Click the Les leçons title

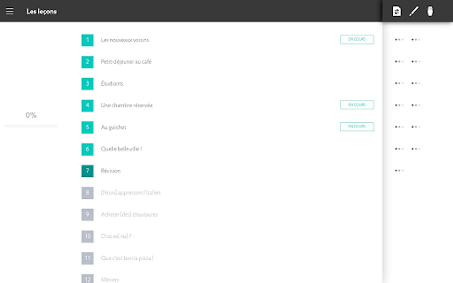coord(42,11)
